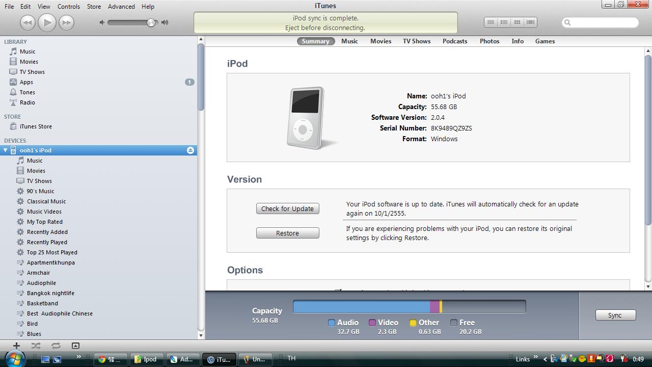Toggle shuffle mode on
652x367 pixels.
[36, 346]
